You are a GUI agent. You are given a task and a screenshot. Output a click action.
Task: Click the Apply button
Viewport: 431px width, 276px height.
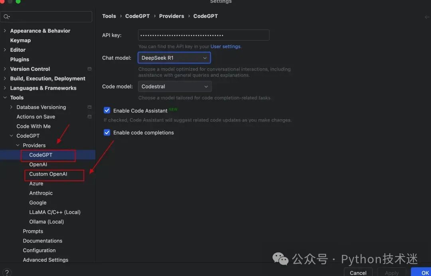tap(392, 272)
